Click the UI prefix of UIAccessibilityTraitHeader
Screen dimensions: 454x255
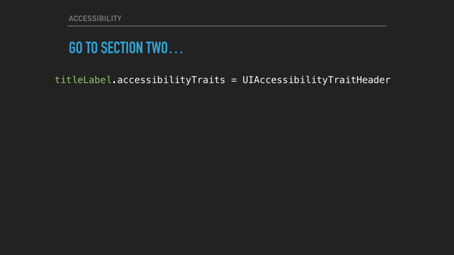248,80
